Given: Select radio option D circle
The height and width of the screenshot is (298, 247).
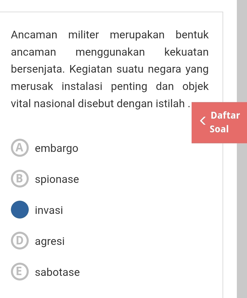Looking at the screenshot, I should point(20,241).
